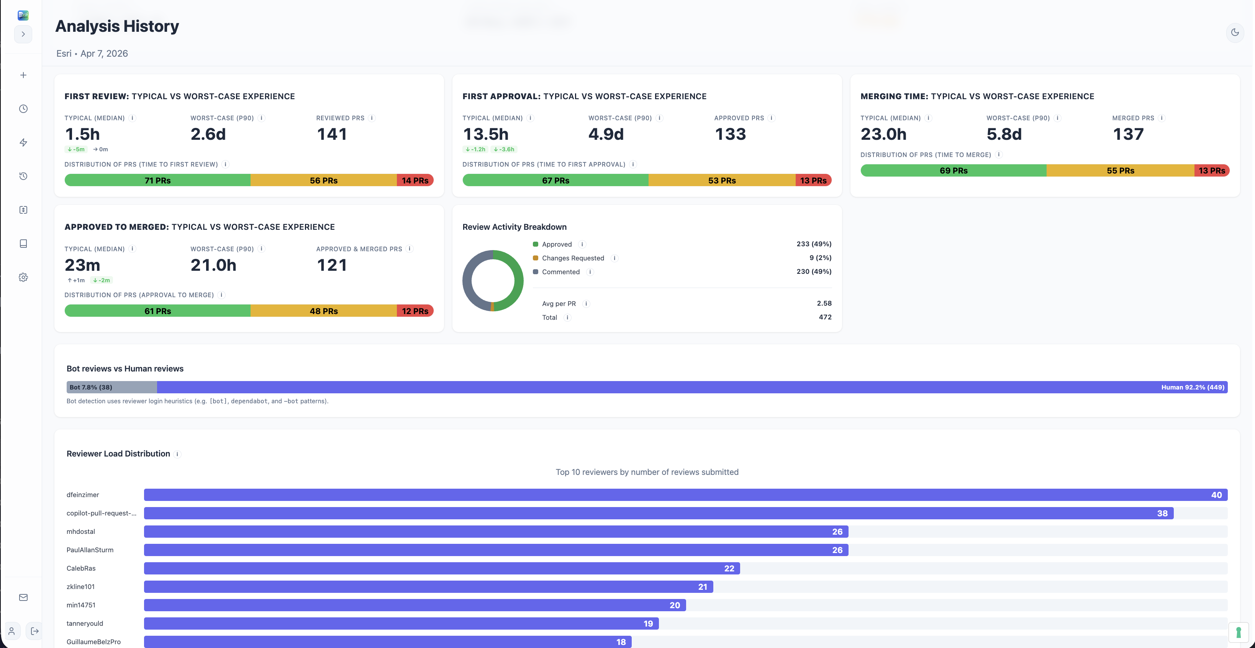This screenshot has width=1255, height=648.
Task: Click the dfeinzimer reviewer bar
Action: [x=685, y=494]
